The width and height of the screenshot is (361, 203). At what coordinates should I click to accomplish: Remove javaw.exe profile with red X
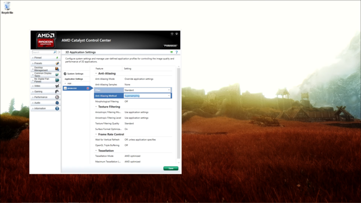(88, 88)
